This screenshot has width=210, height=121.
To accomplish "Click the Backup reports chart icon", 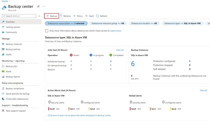I will [3, 77].
